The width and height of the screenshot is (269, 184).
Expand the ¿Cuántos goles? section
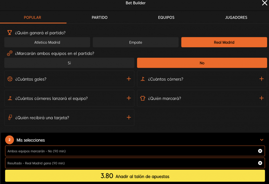[x=129, y=79]
